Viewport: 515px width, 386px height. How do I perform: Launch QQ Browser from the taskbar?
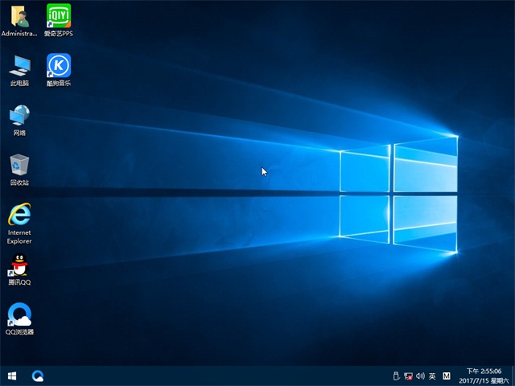coord(38,376)
